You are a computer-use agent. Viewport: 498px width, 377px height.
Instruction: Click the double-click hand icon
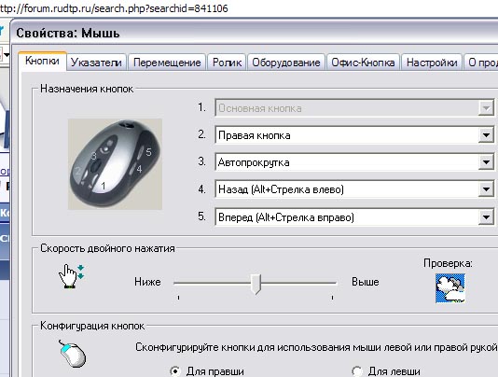point(71,276)
